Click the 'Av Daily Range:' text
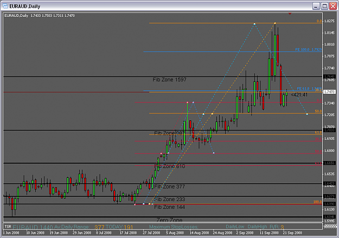 (72, 227)
